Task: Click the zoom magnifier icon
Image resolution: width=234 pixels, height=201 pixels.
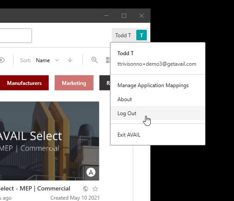Action: point(95,60)
